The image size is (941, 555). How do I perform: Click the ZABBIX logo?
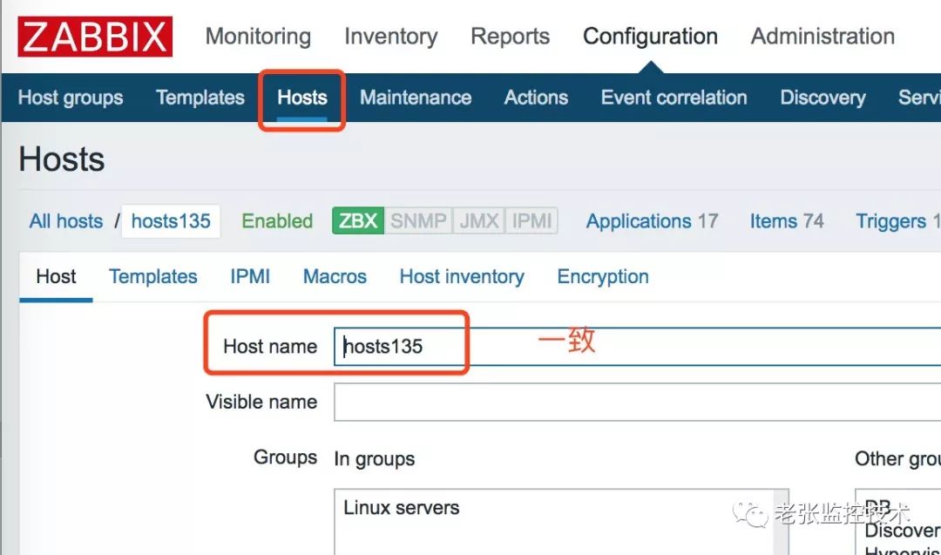click(x=96, y=37)
